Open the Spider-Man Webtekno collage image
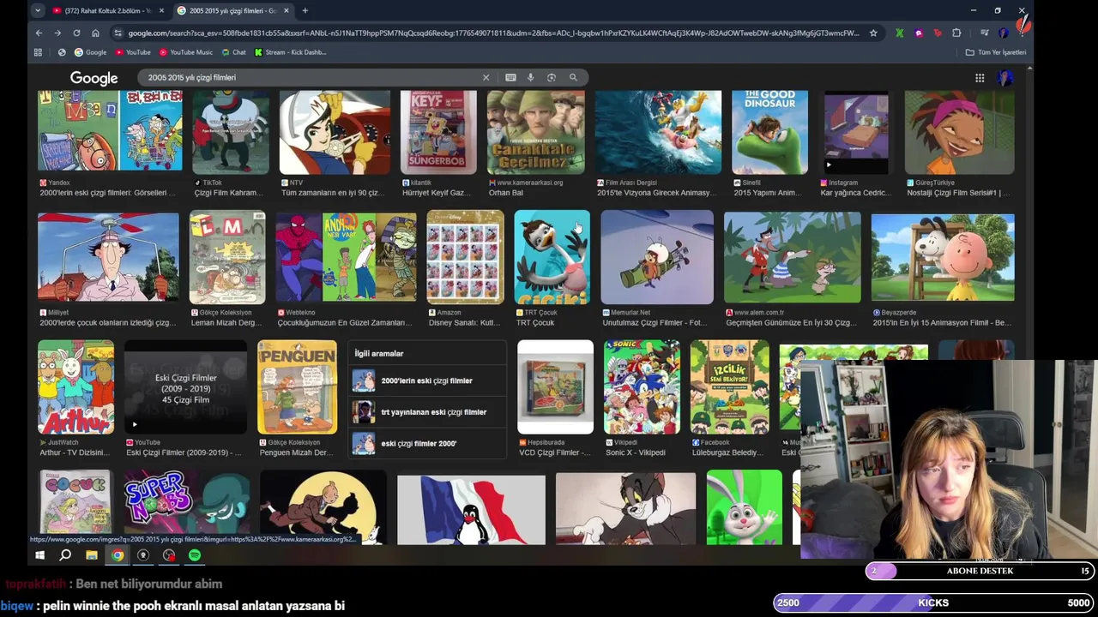Screen dimensions: 1098x617 pyautogui.click(x=346, y=258)
